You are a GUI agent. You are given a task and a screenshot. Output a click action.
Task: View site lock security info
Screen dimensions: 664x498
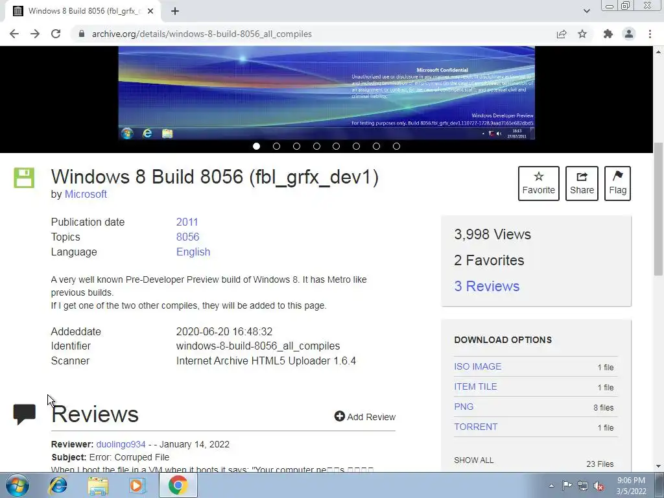tap(82, 34)
